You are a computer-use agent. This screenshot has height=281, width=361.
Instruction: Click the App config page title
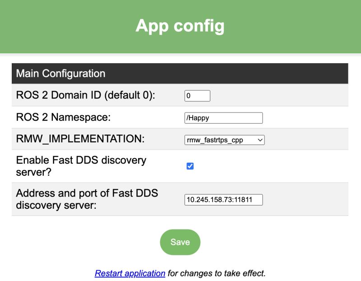(180, 26)
